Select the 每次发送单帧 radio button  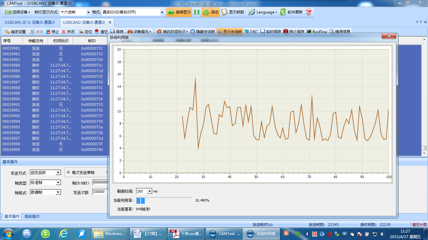pyautogui.click(x=68, y=172)
